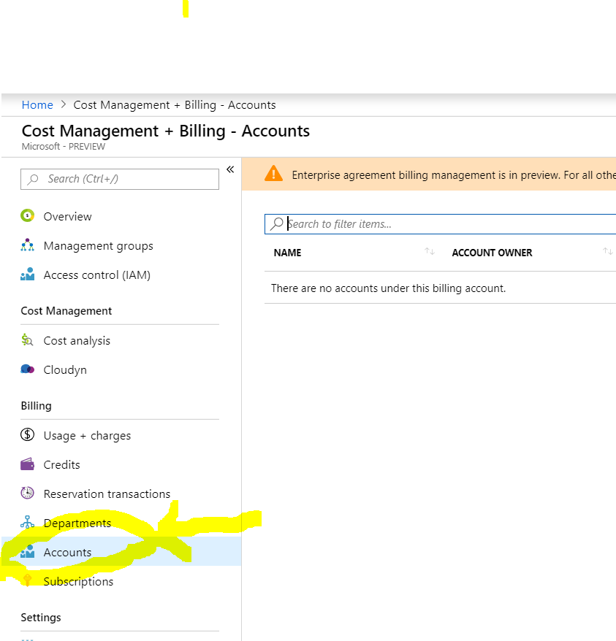Click the Cloudyn icon
The image size is (616, 641).
[x=28, y=369]
